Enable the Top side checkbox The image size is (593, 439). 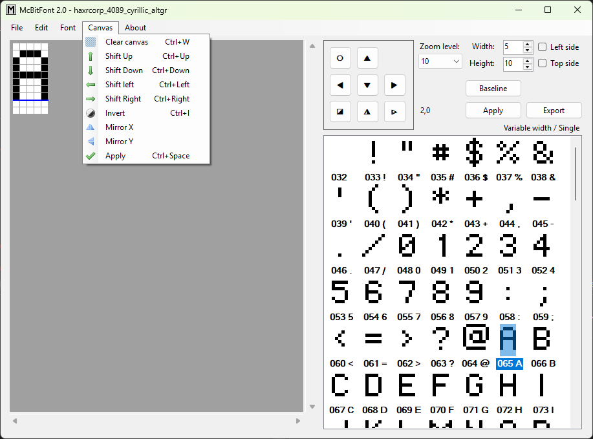point(543,63)
